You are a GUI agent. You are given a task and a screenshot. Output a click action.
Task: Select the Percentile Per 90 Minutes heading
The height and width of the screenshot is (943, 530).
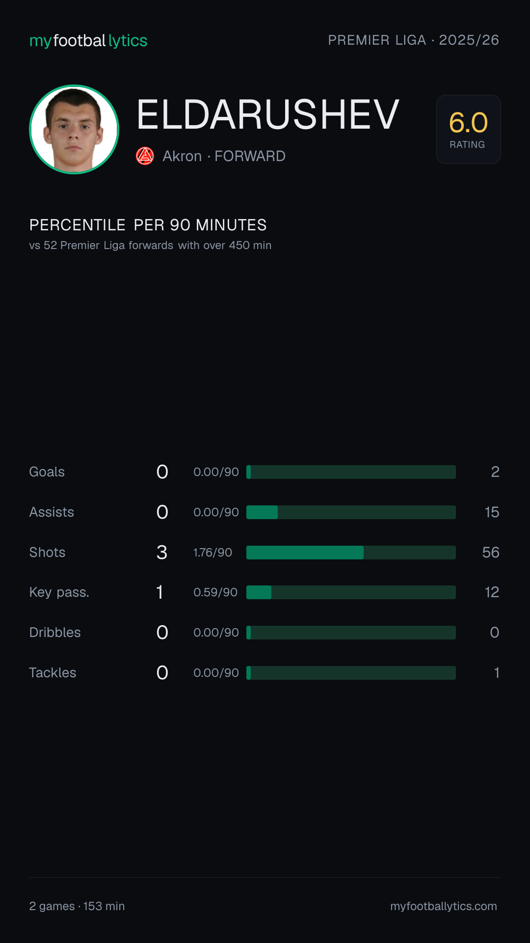tap(148, 225)
